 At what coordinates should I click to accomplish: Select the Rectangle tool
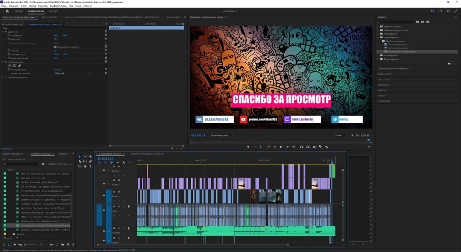(80, 166)
